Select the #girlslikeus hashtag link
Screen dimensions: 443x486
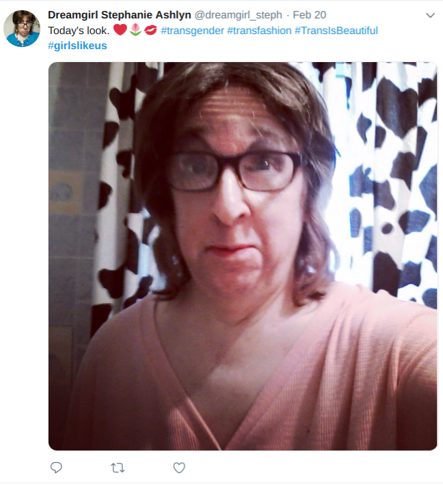(x=77, y=46)
